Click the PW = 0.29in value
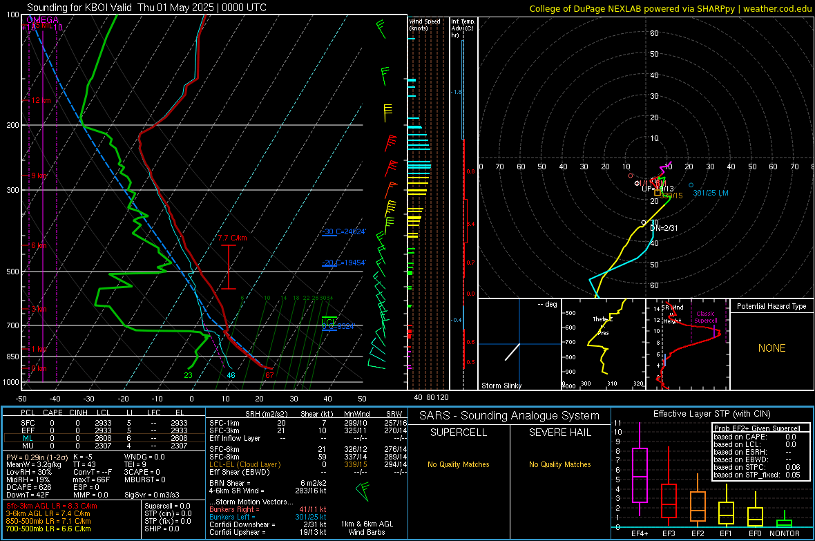Image resolution: width=815 pixels, height=541 pixels. point(37,457)
